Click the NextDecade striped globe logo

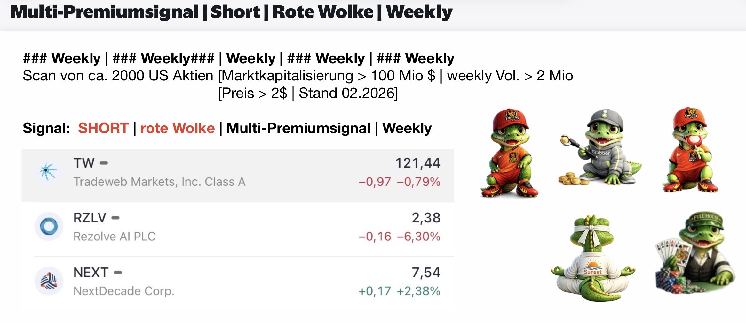pos(49,281)
